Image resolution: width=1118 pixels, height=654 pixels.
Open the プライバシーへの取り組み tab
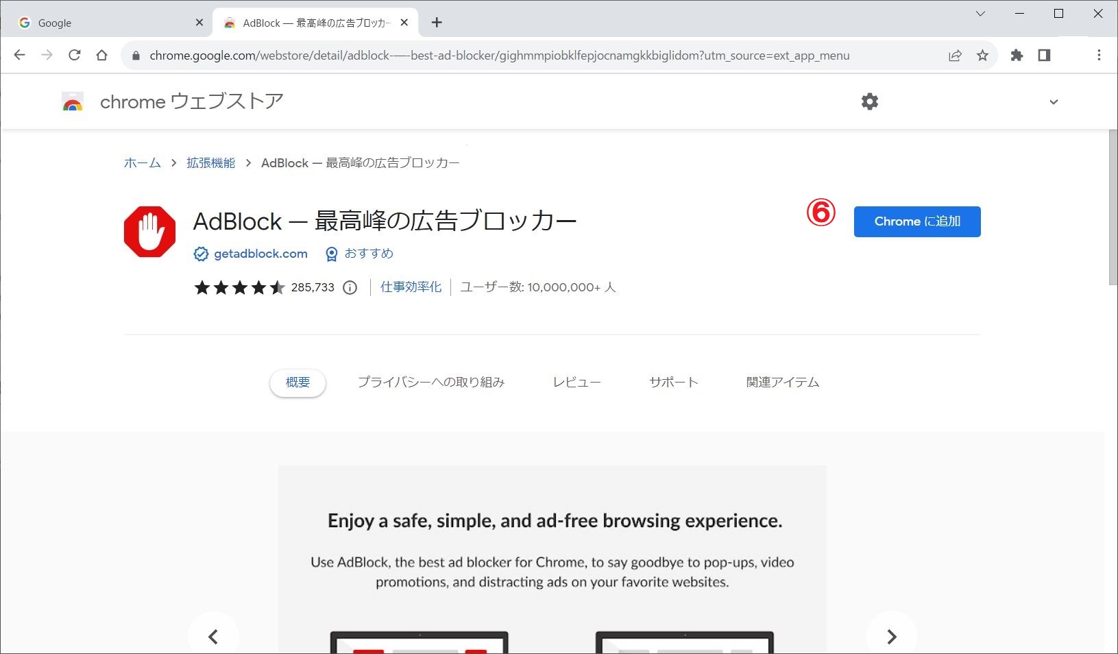click(x=431, y=383)
